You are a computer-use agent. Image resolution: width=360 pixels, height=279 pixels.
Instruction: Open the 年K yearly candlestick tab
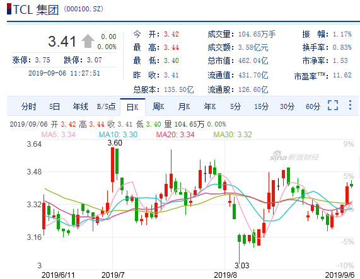210,106
